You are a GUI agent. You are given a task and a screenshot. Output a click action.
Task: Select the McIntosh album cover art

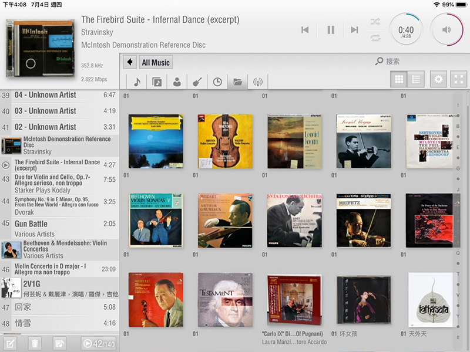[40, 48]
